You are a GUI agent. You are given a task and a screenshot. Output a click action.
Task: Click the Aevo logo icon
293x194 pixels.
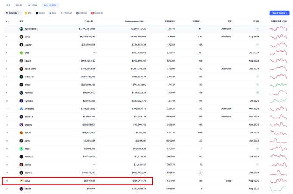click(x=21, y=141)
